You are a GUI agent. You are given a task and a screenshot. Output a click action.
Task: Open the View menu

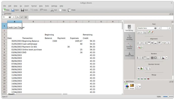pyautogui.click(x=15, y=6)
